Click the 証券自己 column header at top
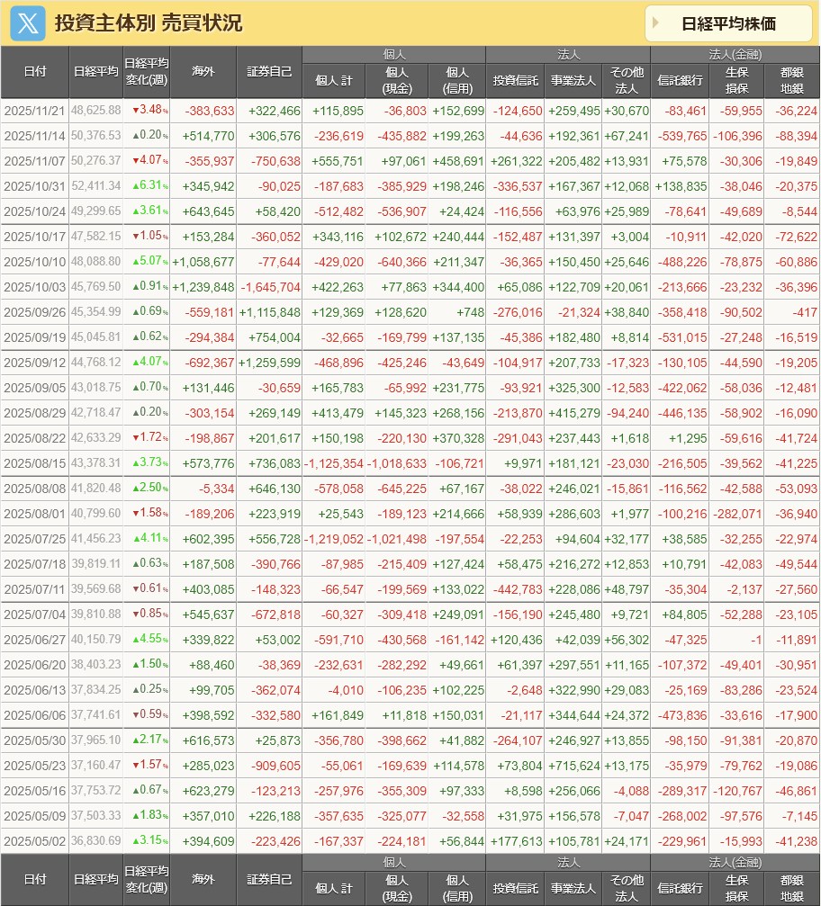 tap(269, 72)
